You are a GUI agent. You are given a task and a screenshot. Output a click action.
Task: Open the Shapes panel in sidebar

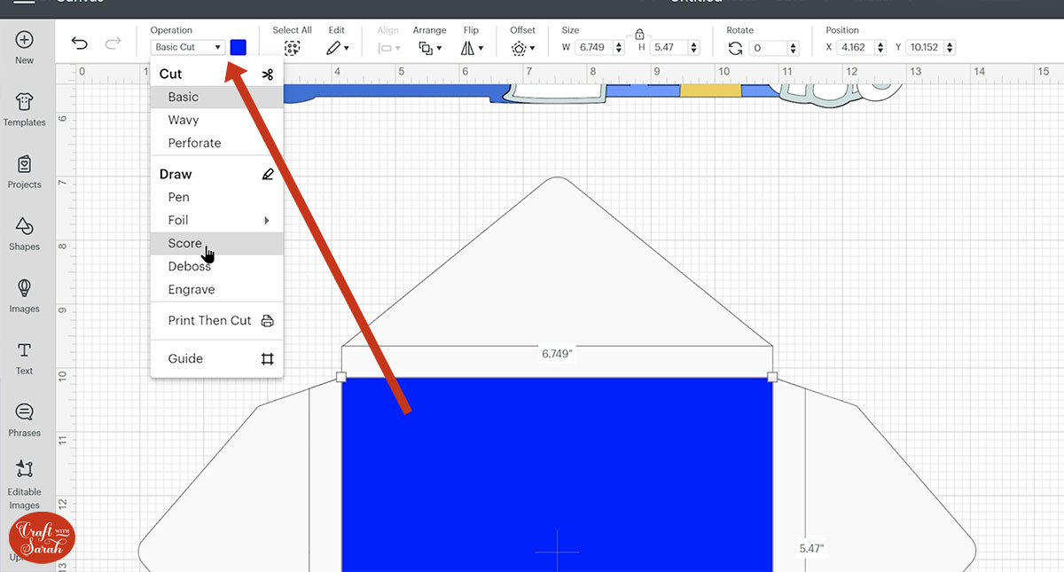pyautogui.click(x=25, y=227)
